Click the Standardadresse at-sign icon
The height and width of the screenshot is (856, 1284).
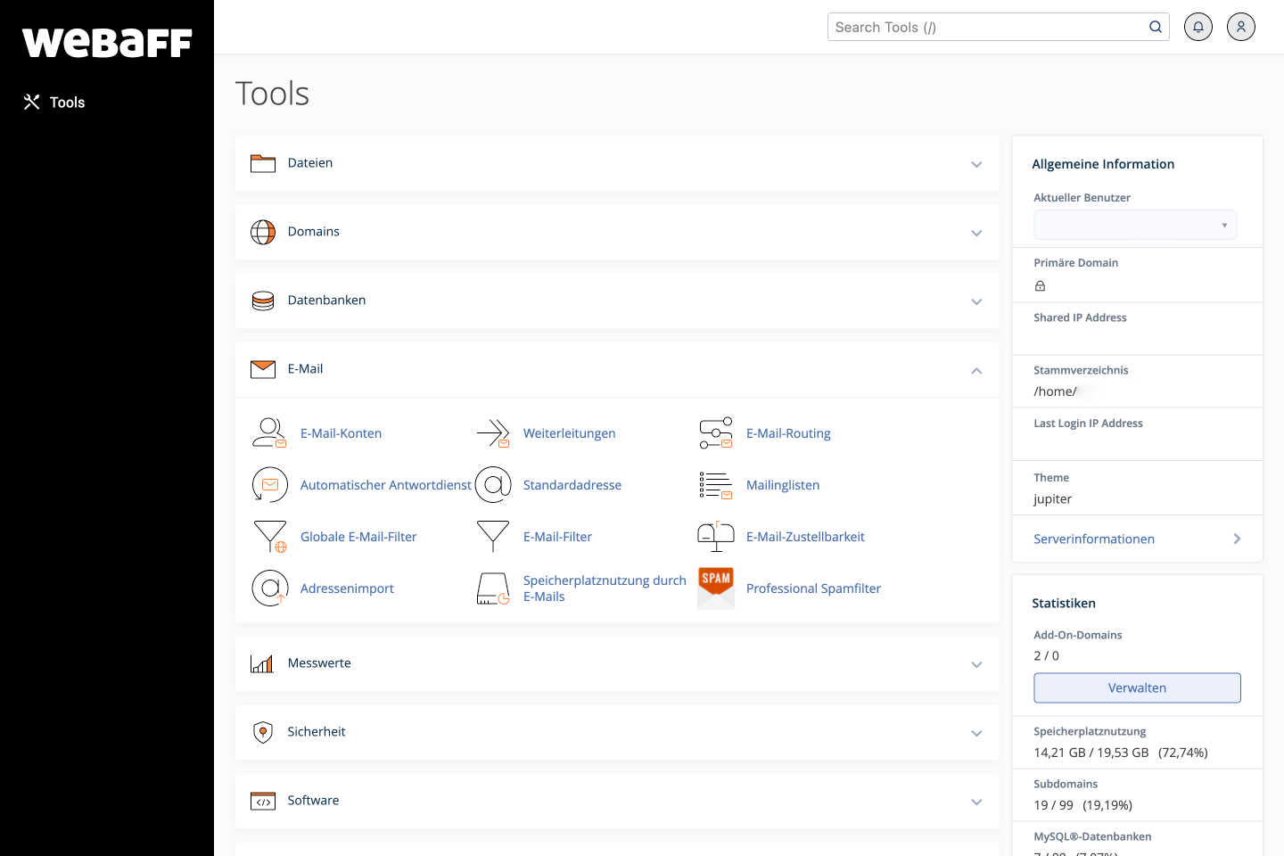pyautogui.click(x=493, y=485)
